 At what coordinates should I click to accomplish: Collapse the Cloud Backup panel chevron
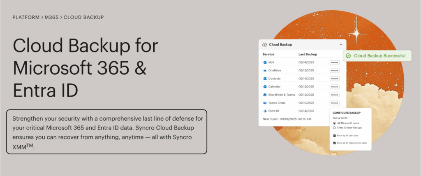coord(341,44)
